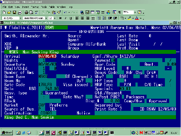
Task: Click the Show Desktop quick launch icon
Action: coord(18,132)
